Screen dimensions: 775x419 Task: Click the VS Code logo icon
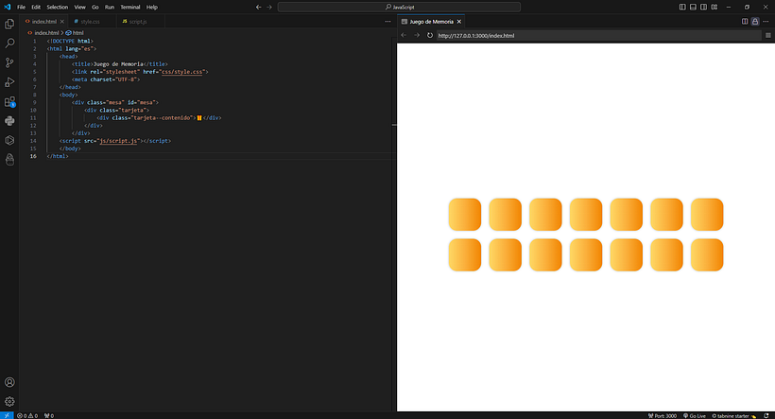coord(7,7)
